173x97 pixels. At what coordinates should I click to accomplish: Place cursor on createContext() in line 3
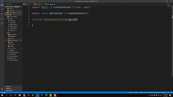pyautogui.click(x=77, y=13)
